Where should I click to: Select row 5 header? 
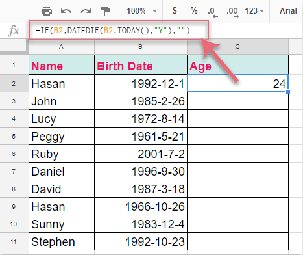tap(14, 136)
